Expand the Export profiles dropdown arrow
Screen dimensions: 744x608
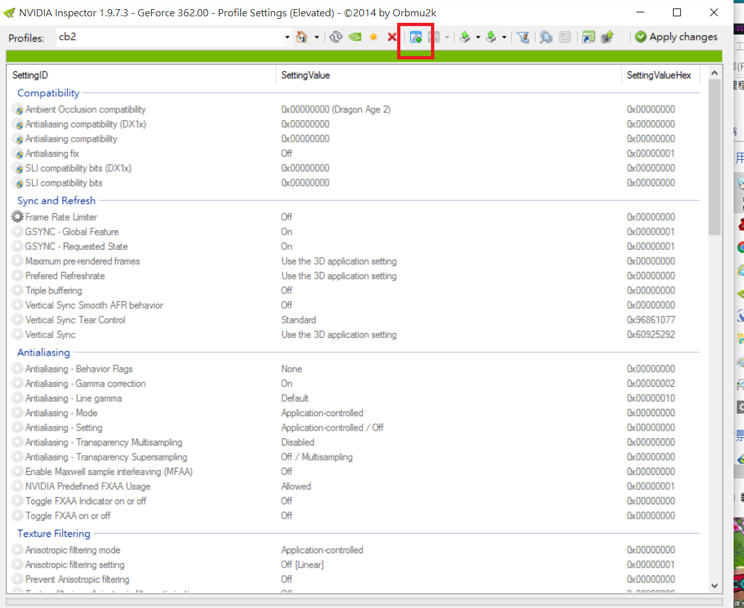tap(478, 37)
